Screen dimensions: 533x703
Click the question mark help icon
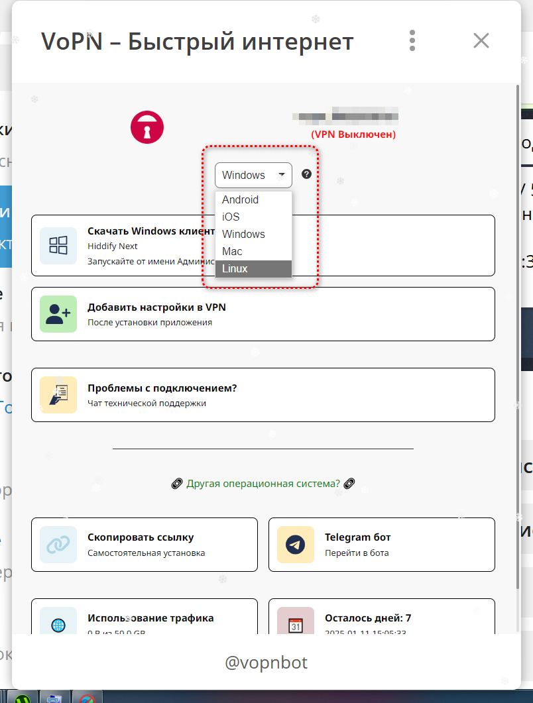coord(306,174)
